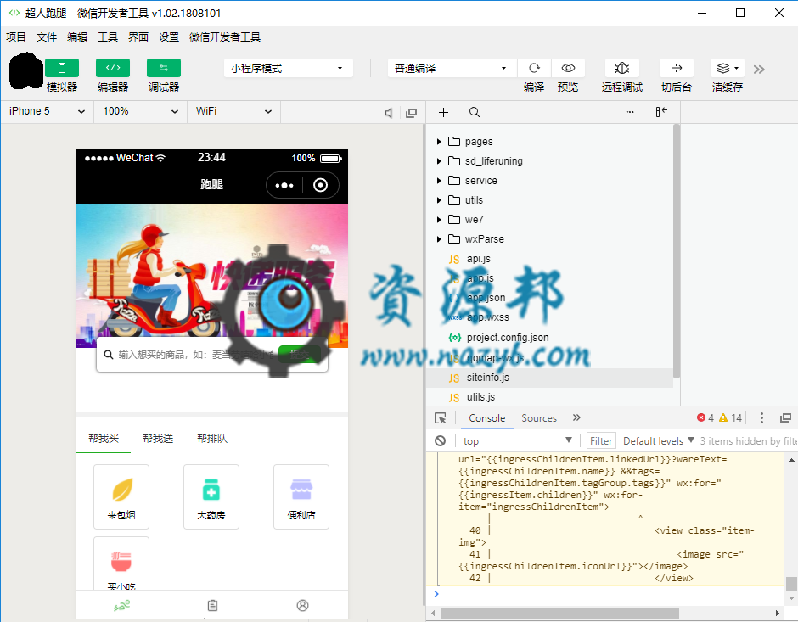
Task: Switch to the Console tab
Action: click(486, 418)
